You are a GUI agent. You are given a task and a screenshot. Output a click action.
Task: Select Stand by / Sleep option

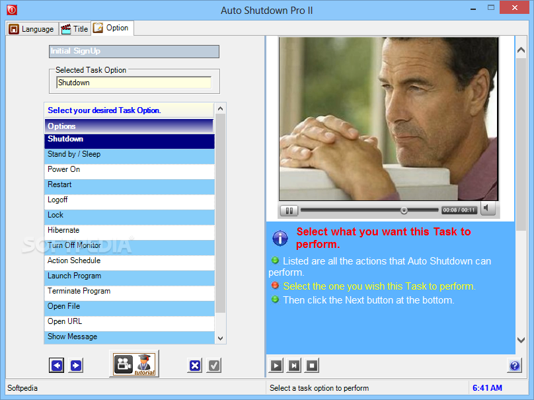[x=130, y=157]
